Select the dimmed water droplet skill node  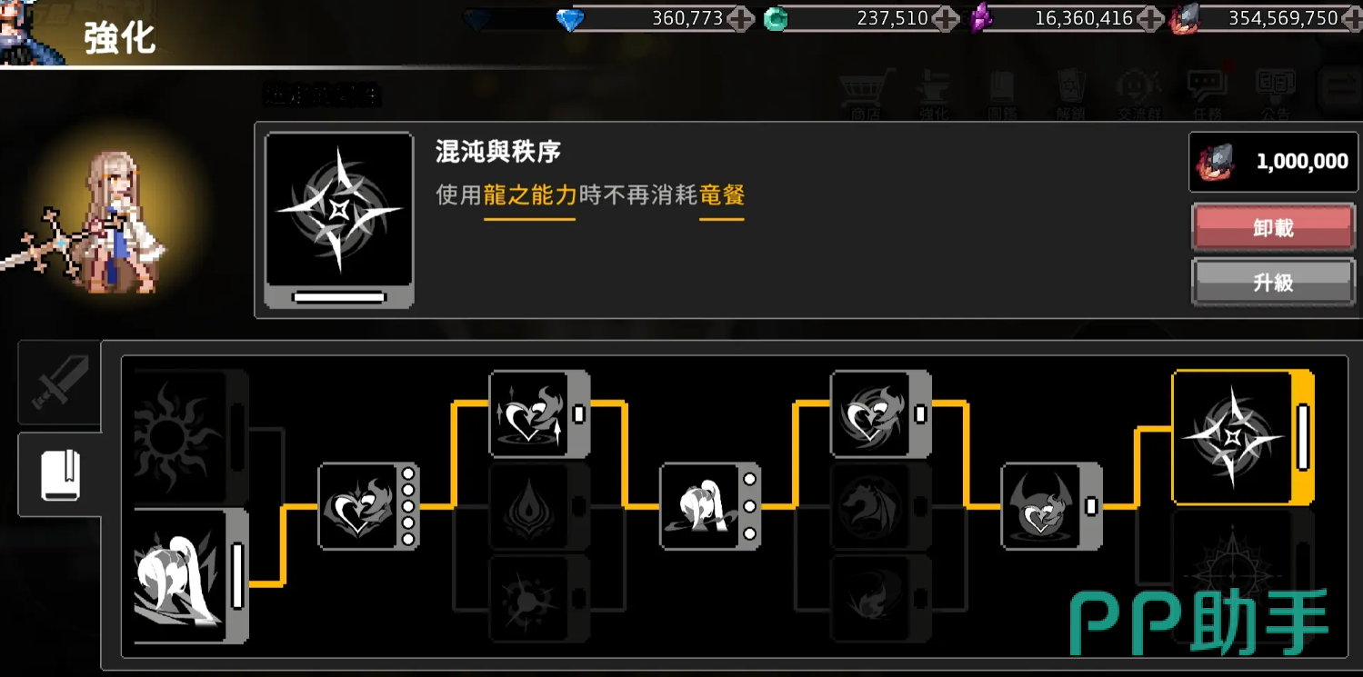pyautogui.click(x=539, y=506)
